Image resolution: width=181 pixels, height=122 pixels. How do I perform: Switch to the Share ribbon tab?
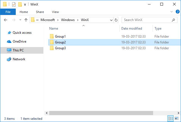point(40,12)
